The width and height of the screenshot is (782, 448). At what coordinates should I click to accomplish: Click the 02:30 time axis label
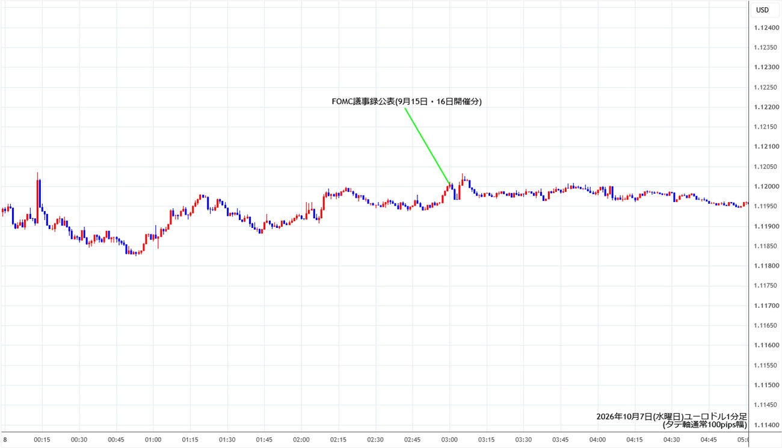[x=376, y=440]
